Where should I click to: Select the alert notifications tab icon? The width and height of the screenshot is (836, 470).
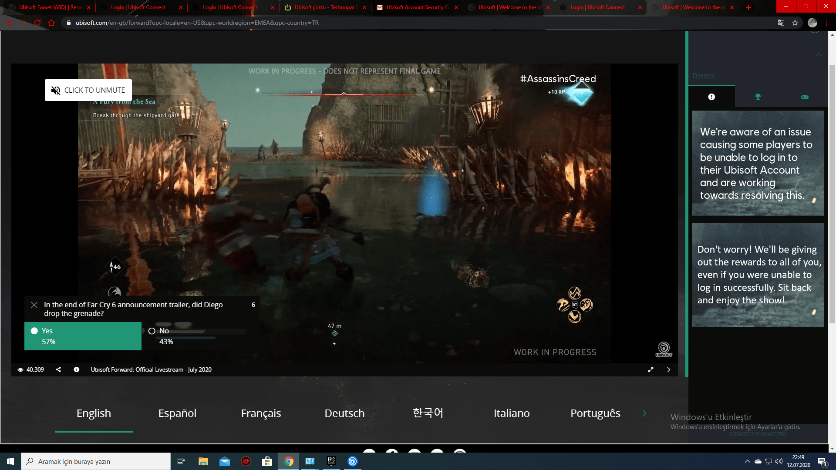click(711, 97)
